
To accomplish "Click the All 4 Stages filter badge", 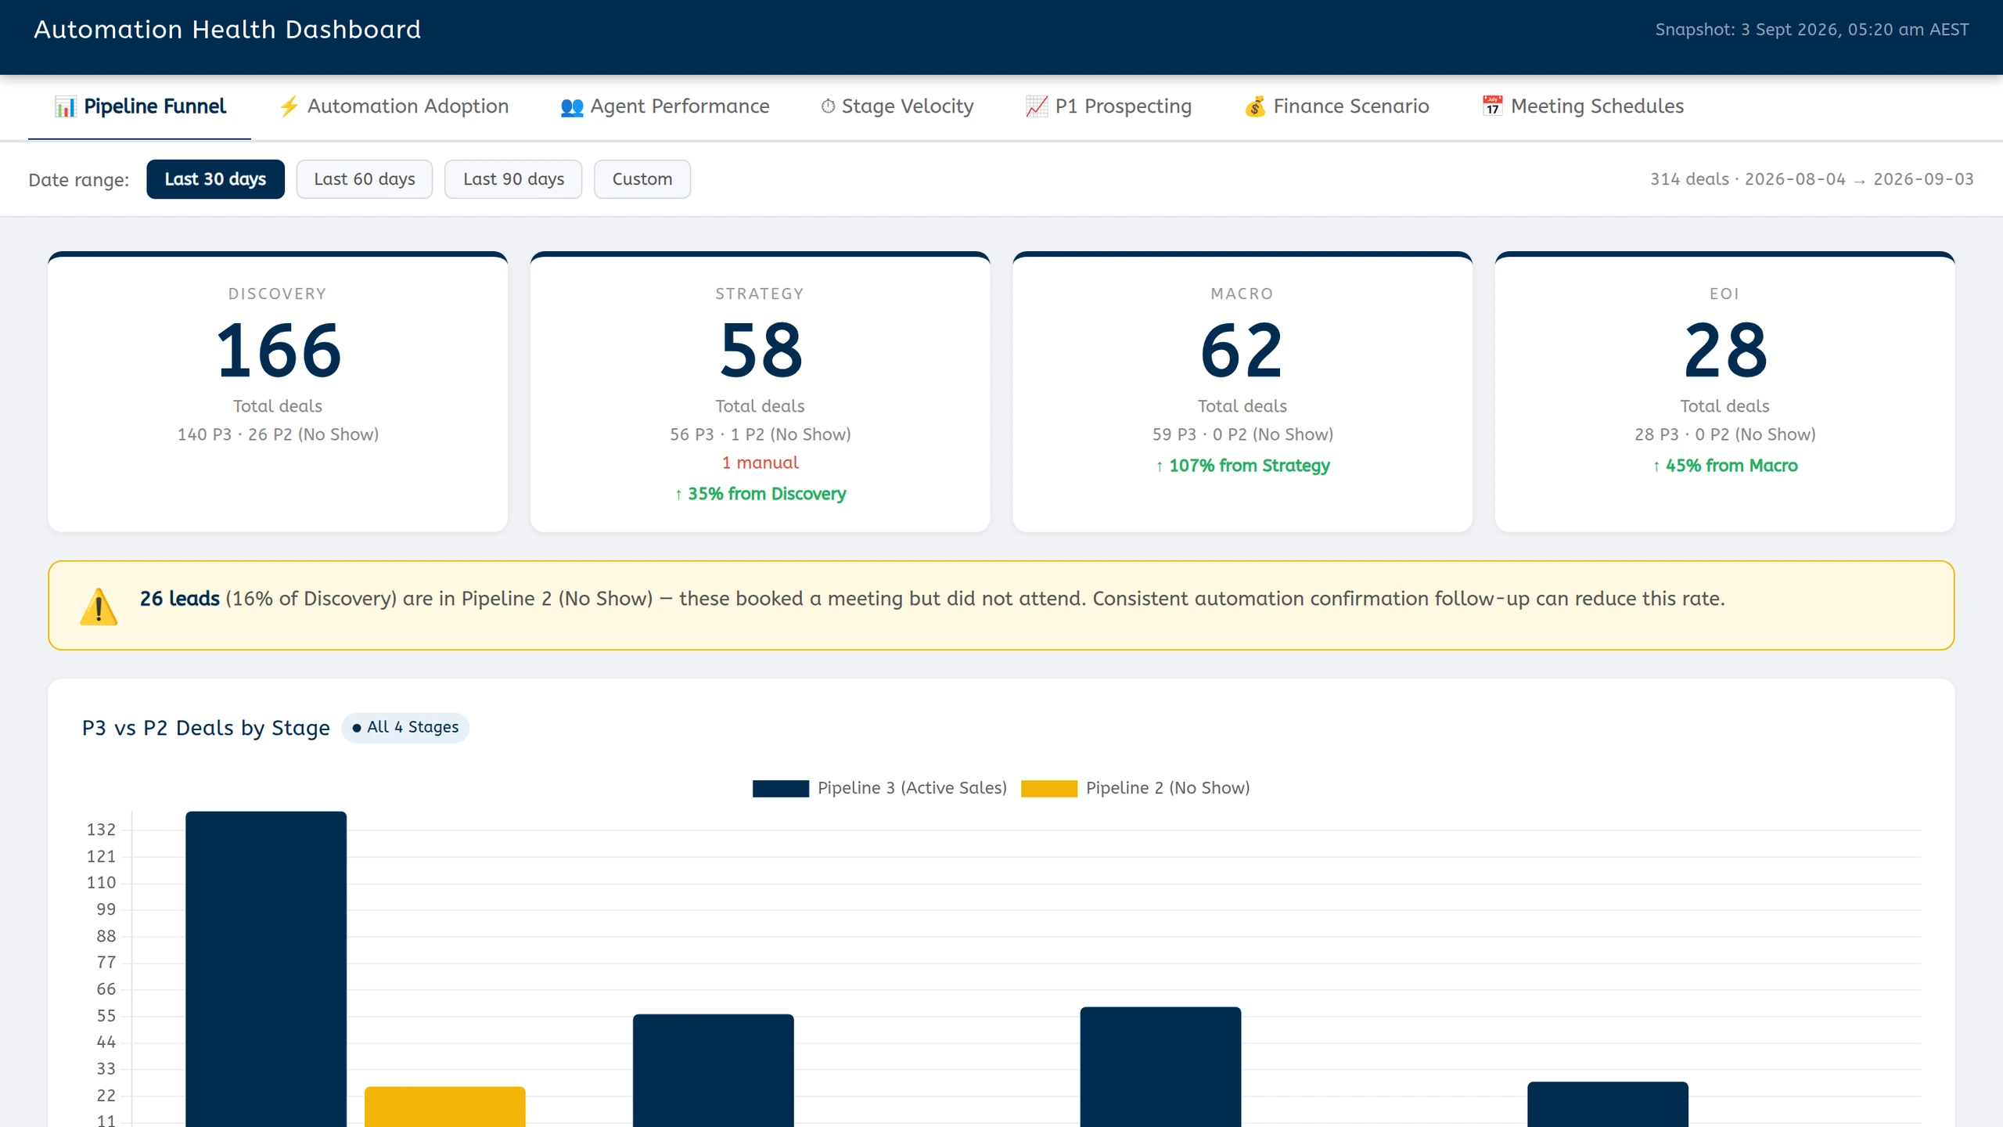I will [405, 727].
